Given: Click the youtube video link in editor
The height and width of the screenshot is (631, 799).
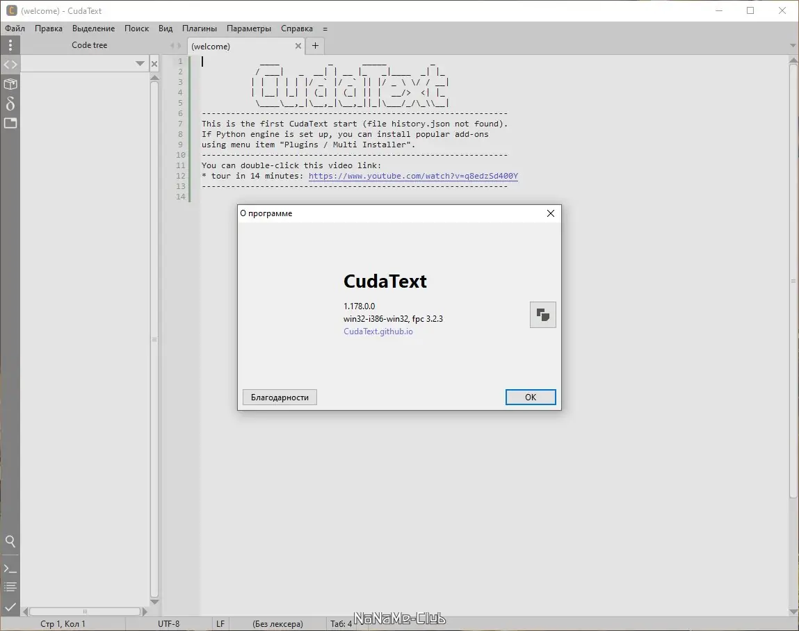Looking at the screenshot, I should coord(413,176).
